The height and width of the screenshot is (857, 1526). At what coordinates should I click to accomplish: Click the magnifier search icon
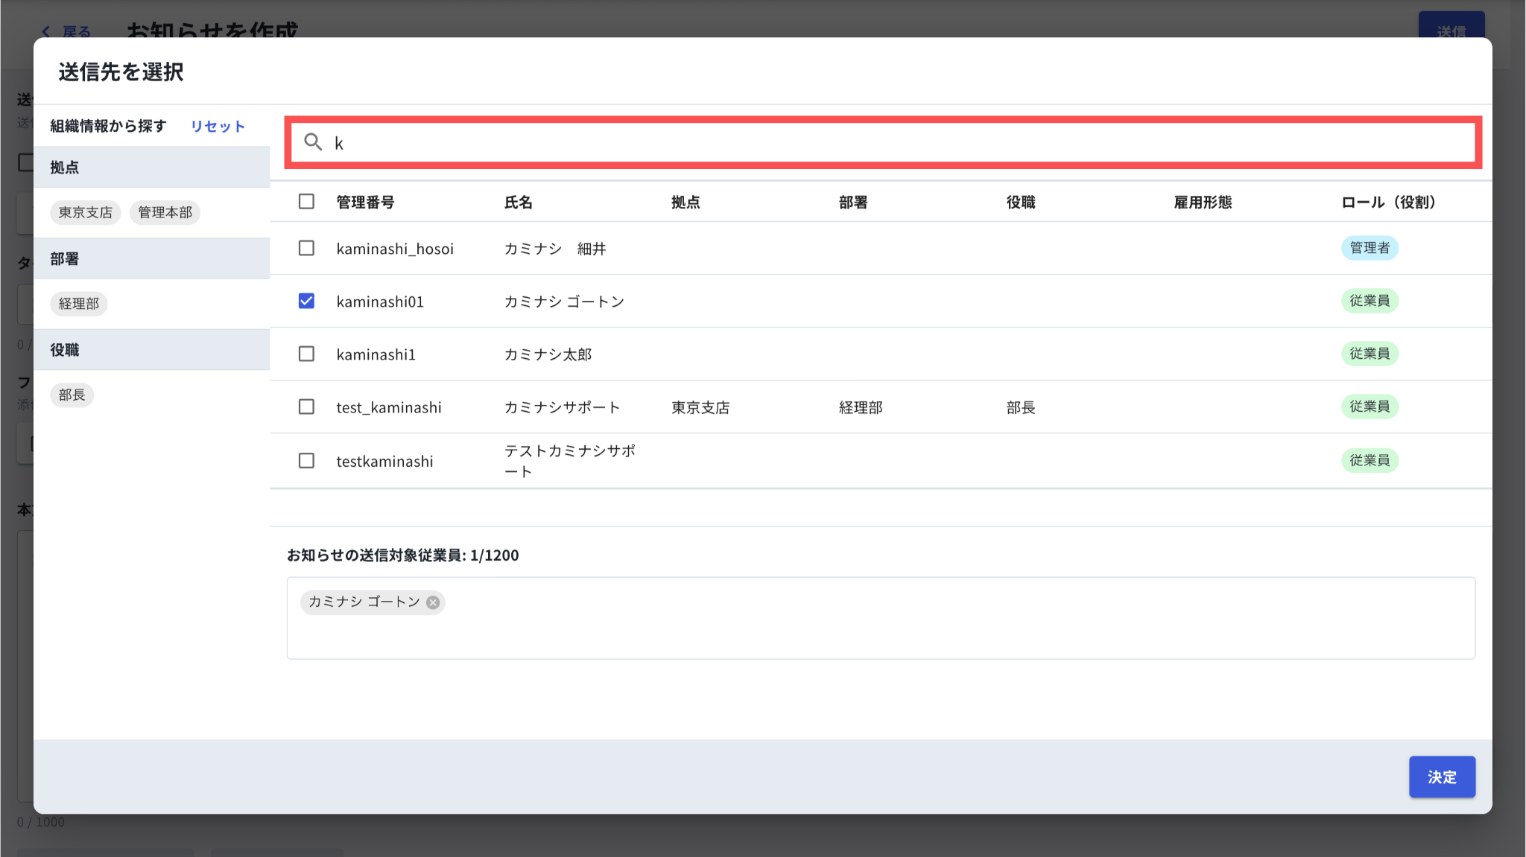point(313,142)
